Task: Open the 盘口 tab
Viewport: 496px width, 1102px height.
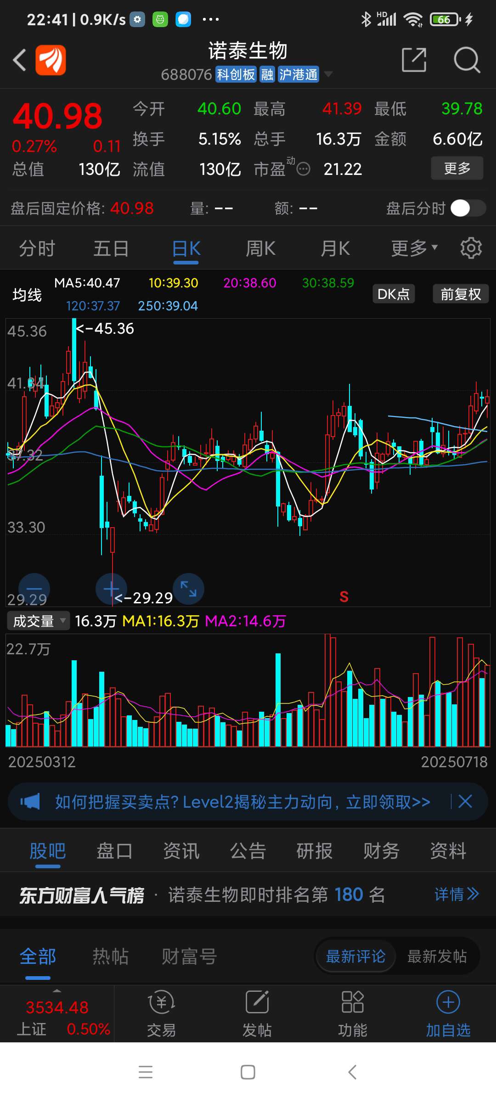Action: click(x=114, y=851)
